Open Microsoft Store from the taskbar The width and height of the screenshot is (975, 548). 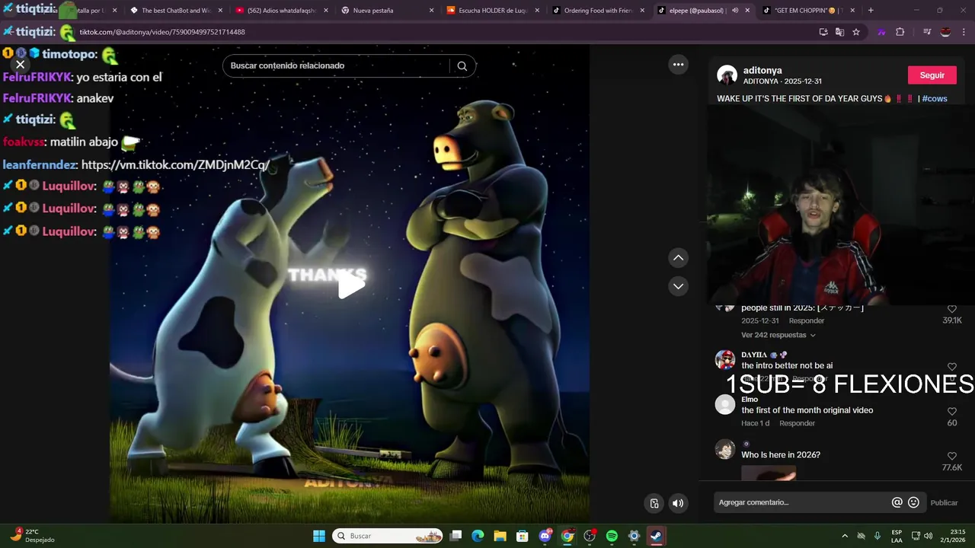pos(522,536)
